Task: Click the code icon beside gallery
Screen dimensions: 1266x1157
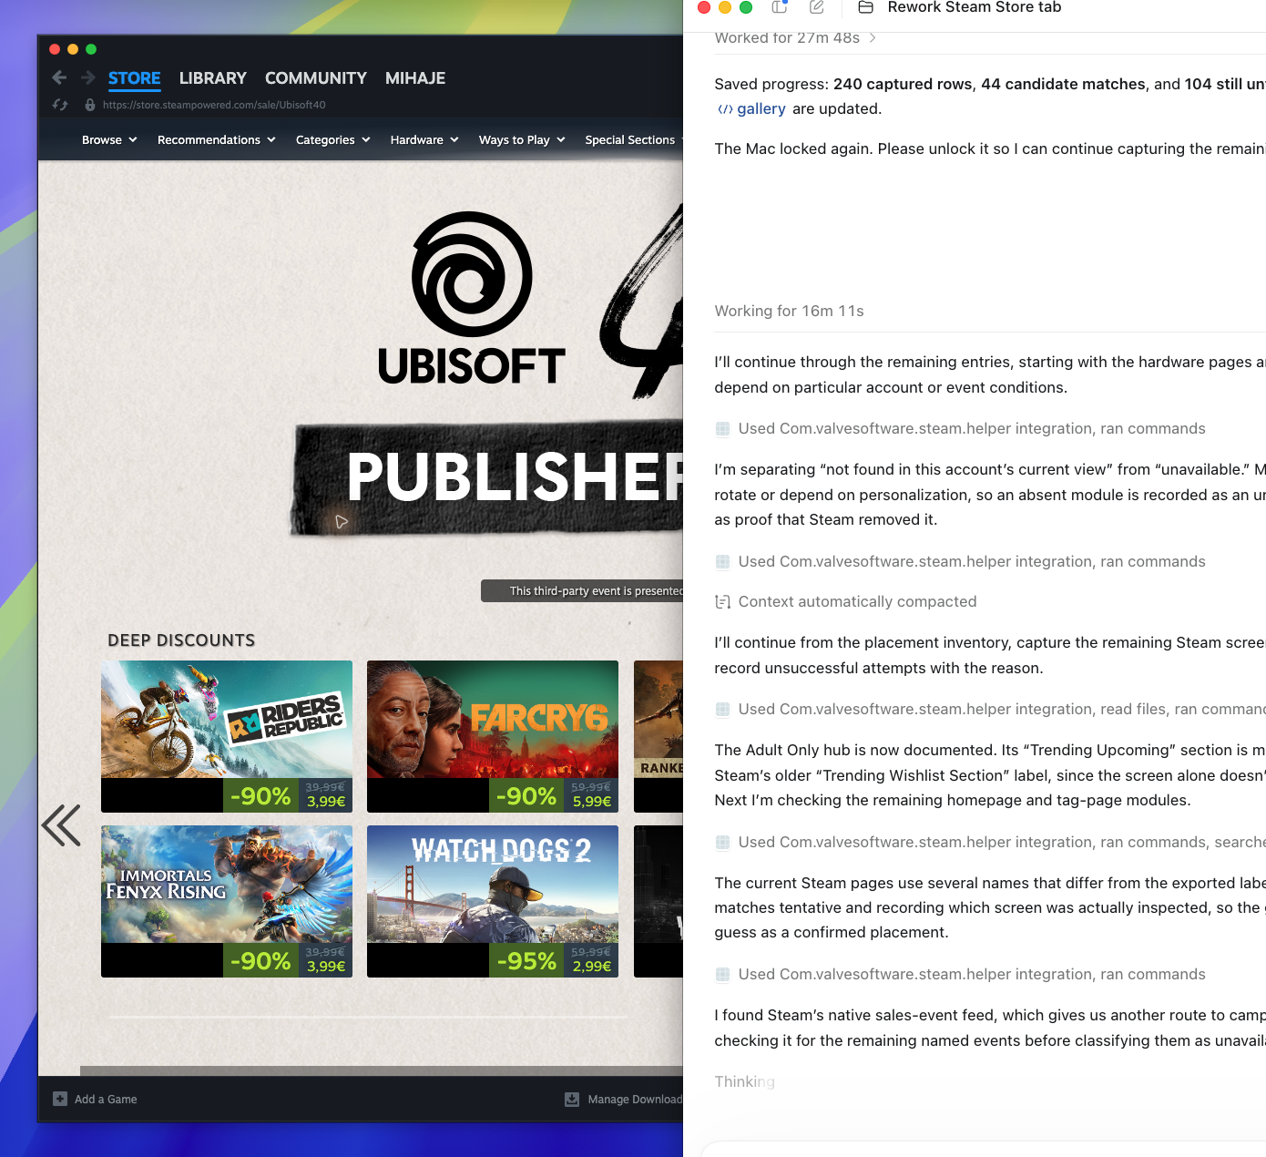Action: (x=725, y=109)
